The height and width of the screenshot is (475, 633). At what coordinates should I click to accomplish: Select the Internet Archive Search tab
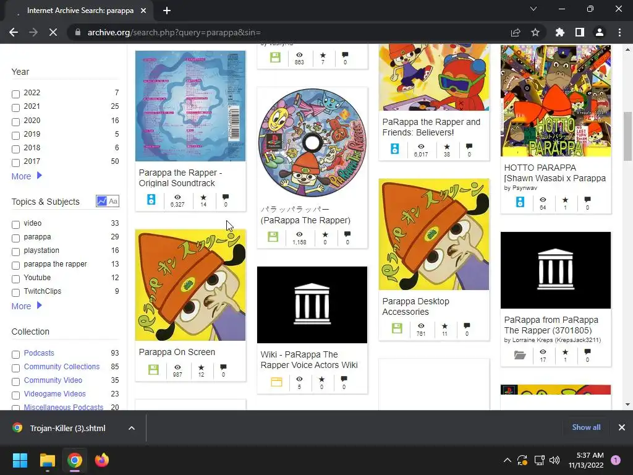coord(80,11)
